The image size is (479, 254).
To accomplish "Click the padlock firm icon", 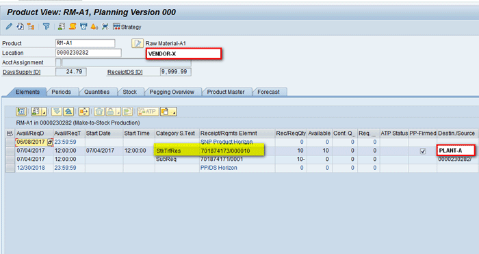I will (111, 112).
